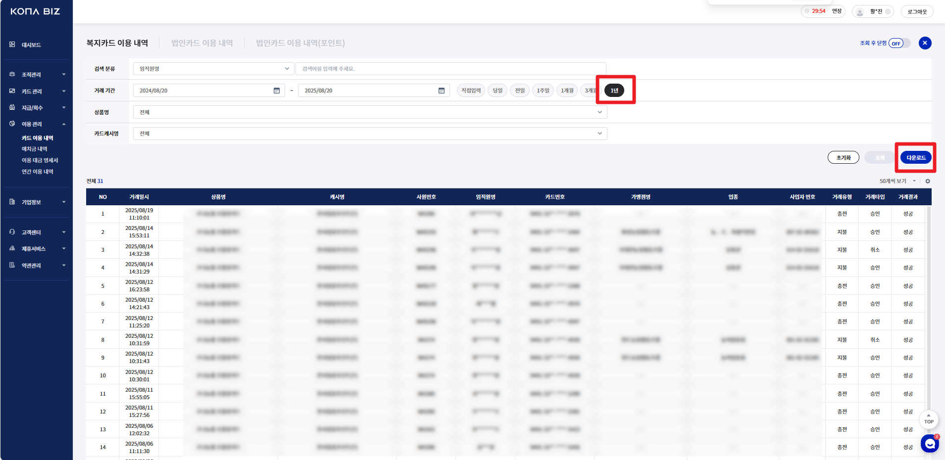Open the 카드캐시명 filter dropdown
Screen dimensions: 945x460
370,134
